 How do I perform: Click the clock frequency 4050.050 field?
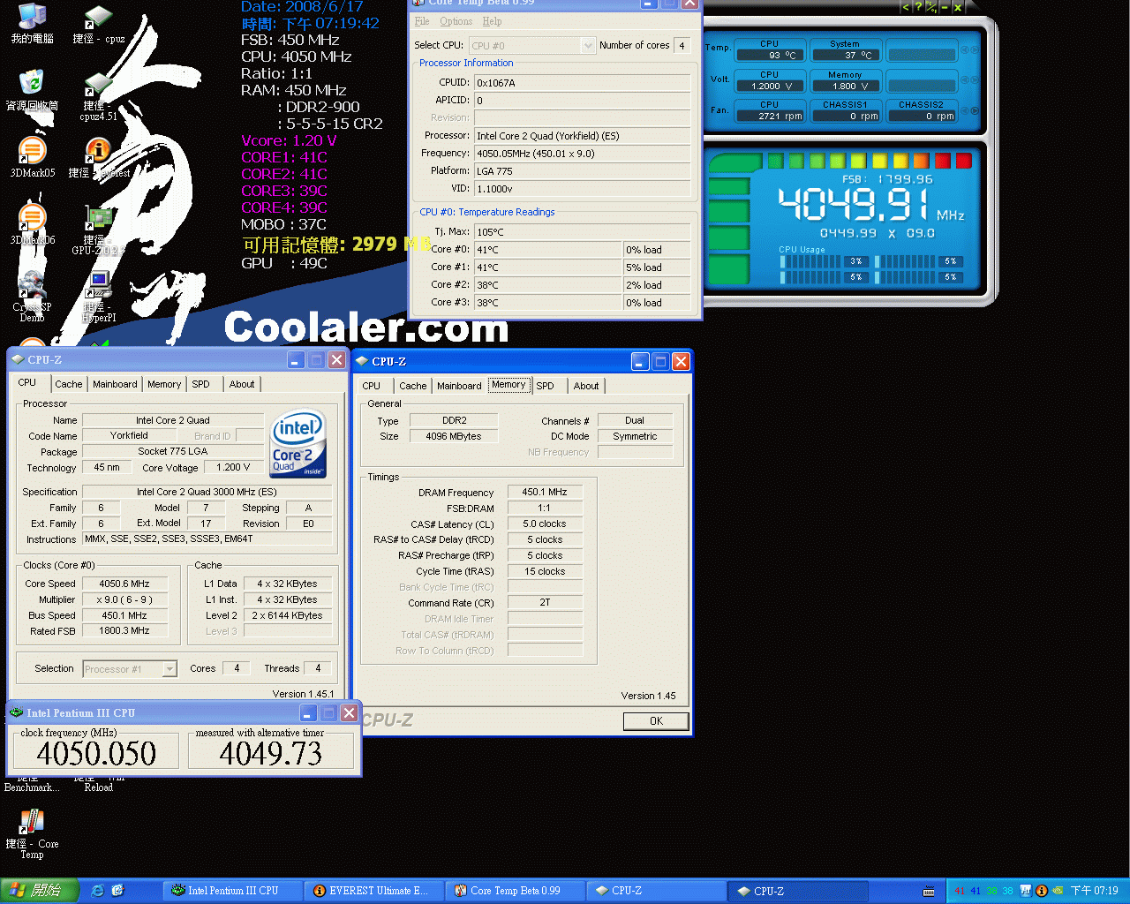click(97, 753)
